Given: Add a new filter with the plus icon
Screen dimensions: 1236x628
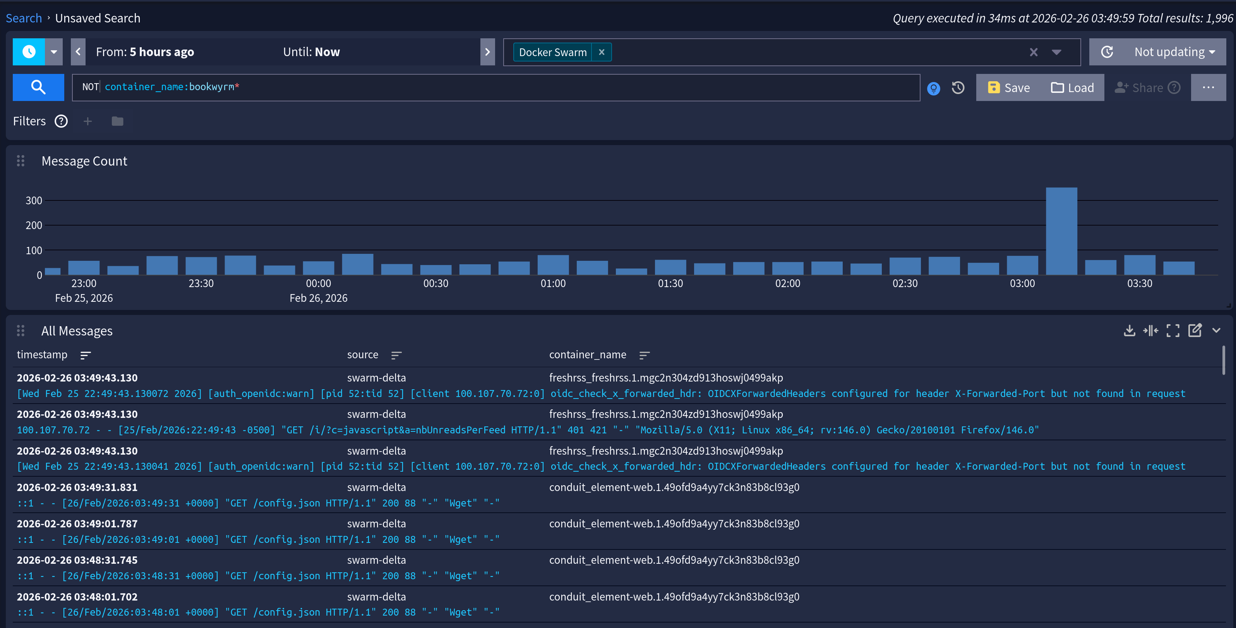Looking at the screenshot, I should click(88, 121).
